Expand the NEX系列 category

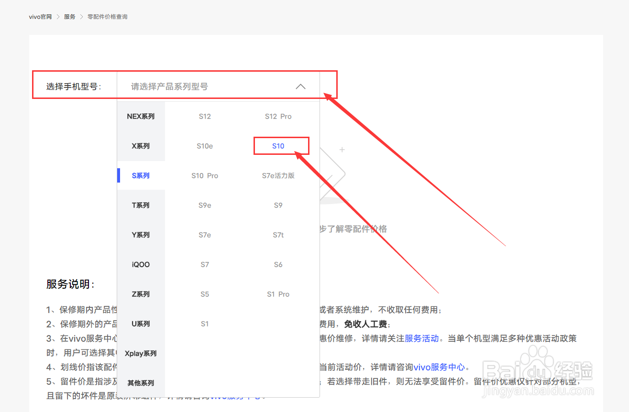click(141, 116)
